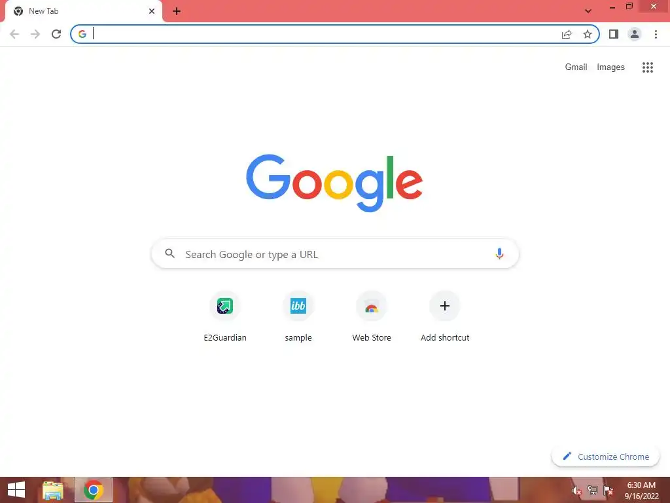Click the Google logo
Screen dimensions: 670x503
(x=334, y=183)
